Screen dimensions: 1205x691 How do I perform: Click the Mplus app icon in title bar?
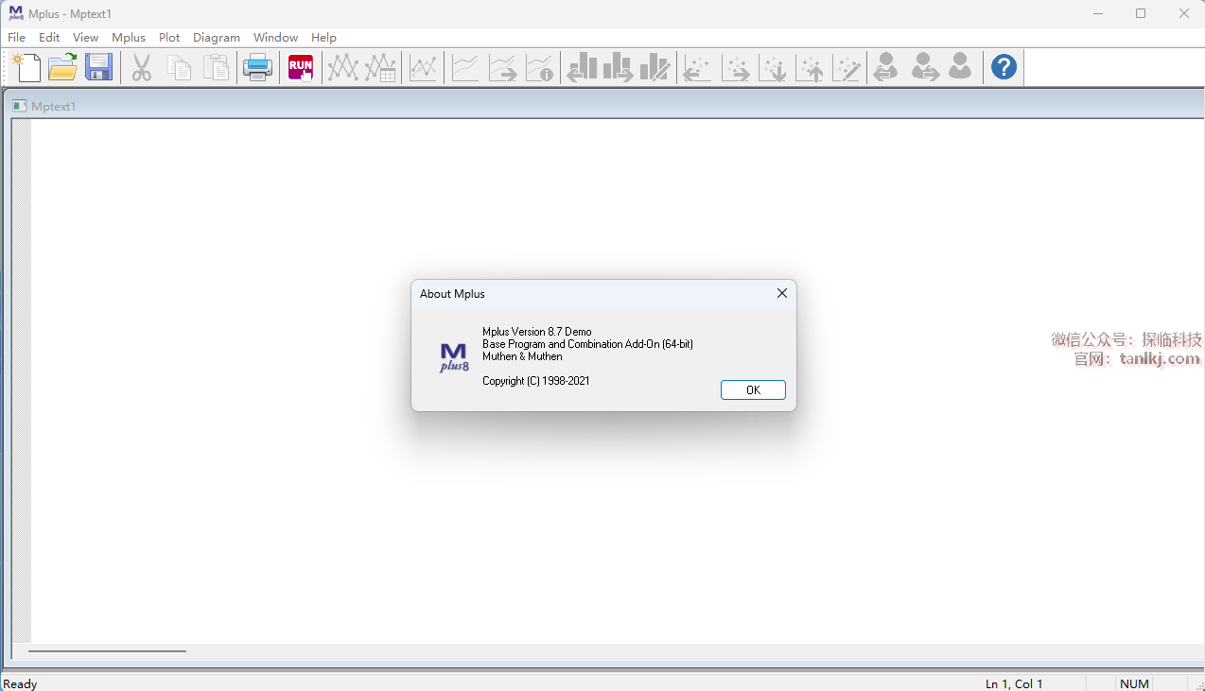16,13
